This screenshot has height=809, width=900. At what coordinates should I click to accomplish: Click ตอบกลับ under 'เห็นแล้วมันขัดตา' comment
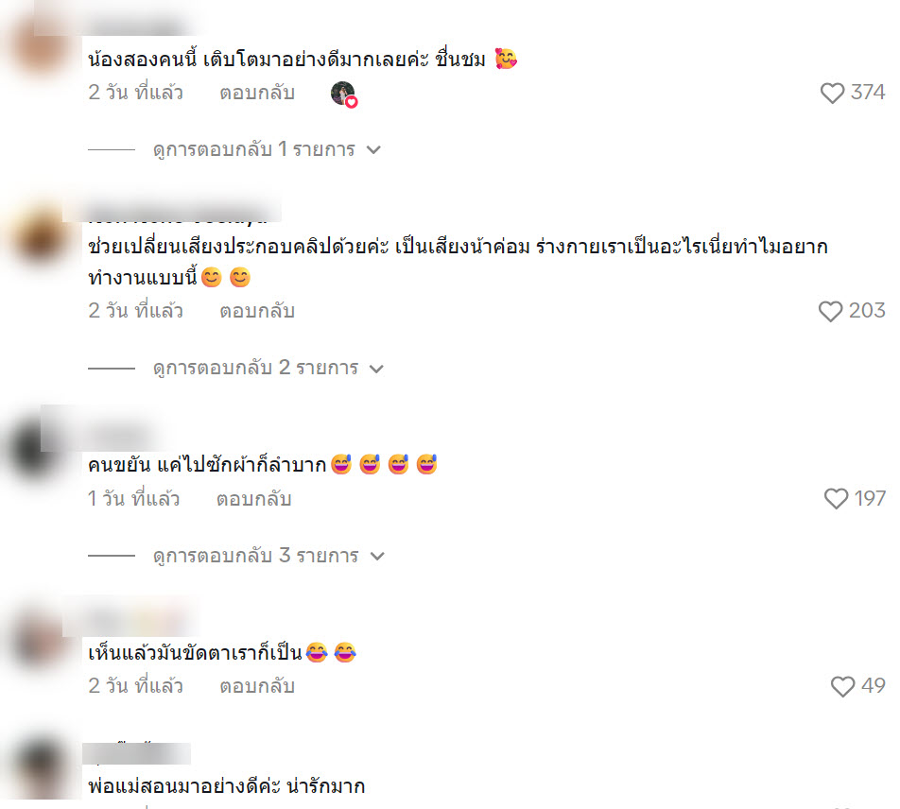[257, 686]
